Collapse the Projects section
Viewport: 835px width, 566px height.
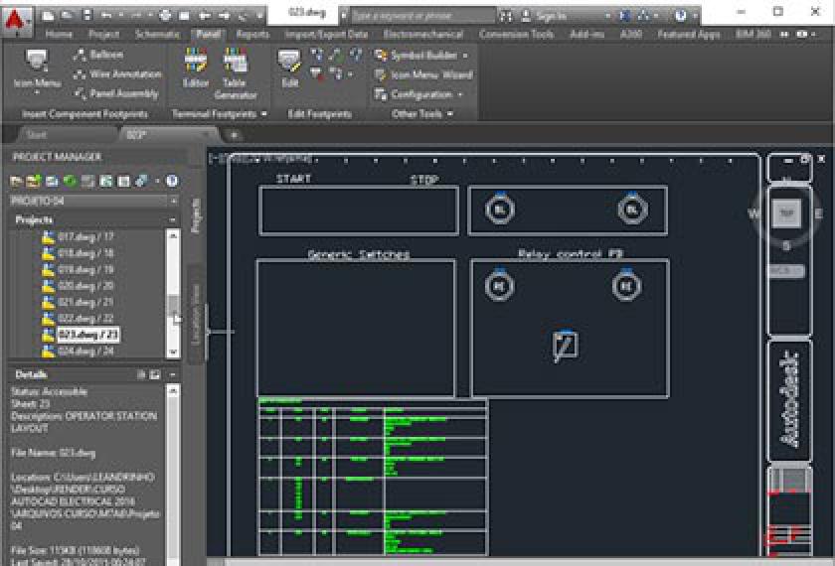pyautogui.click(x=173, y=219)
